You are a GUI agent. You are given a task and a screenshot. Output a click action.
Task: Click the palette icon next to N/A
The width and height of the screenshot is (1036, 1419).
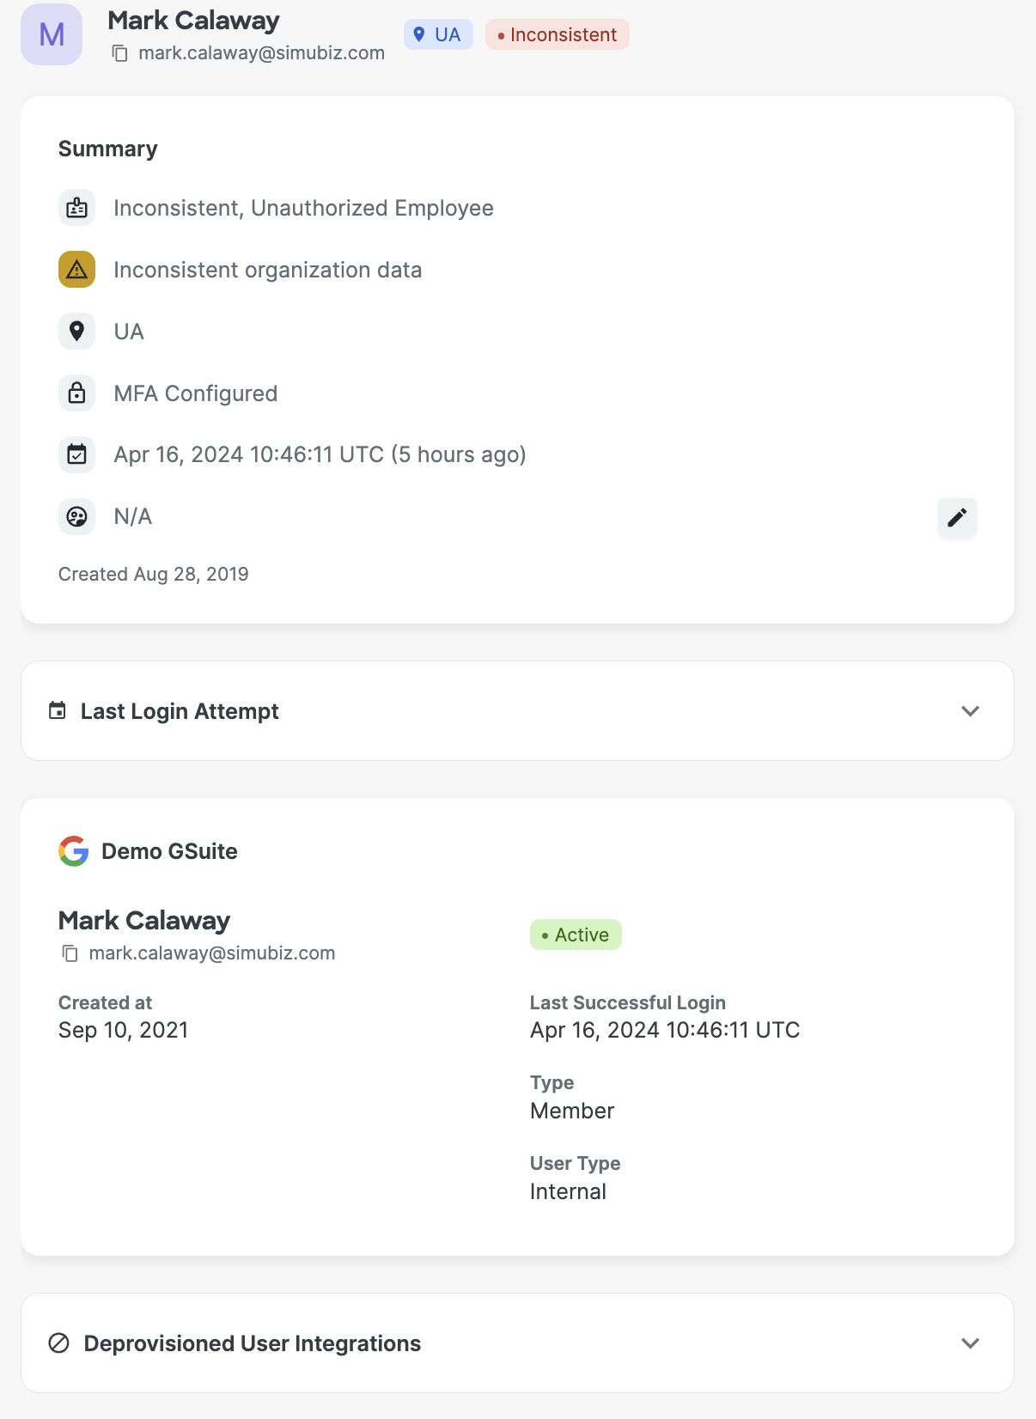click(76, 516)
